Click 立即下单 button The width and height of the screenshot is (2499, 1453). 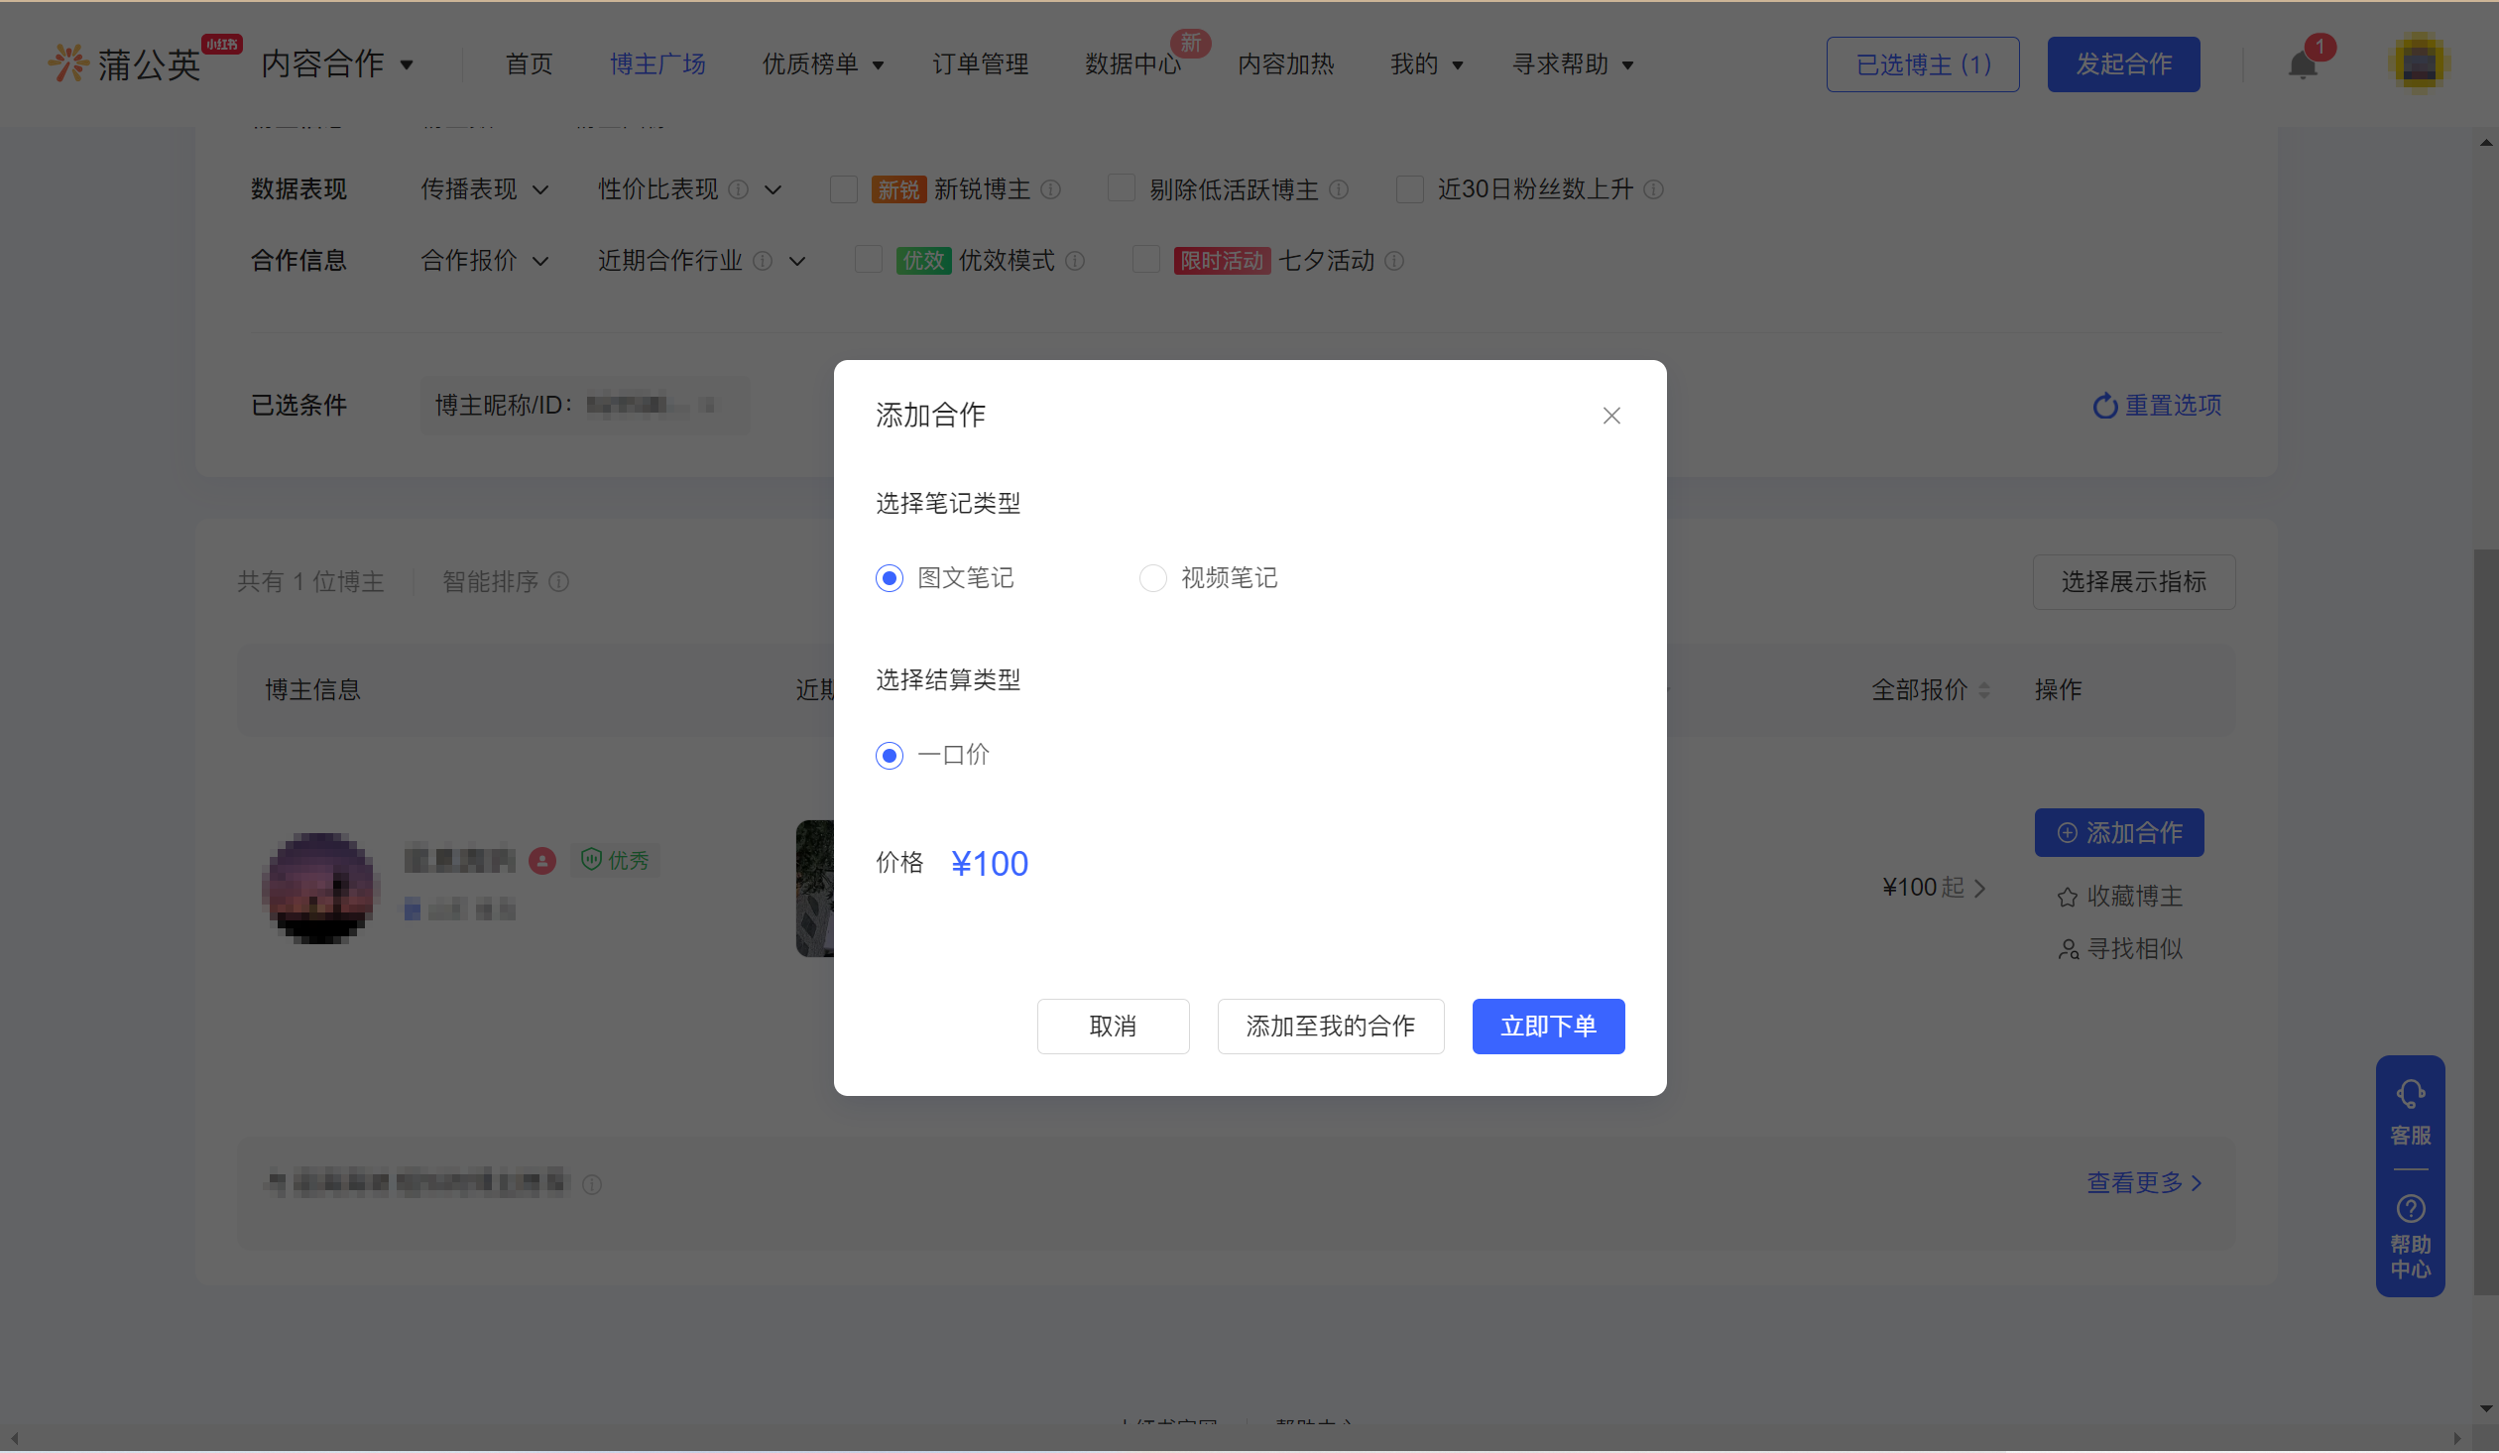pos(1548,1027)
